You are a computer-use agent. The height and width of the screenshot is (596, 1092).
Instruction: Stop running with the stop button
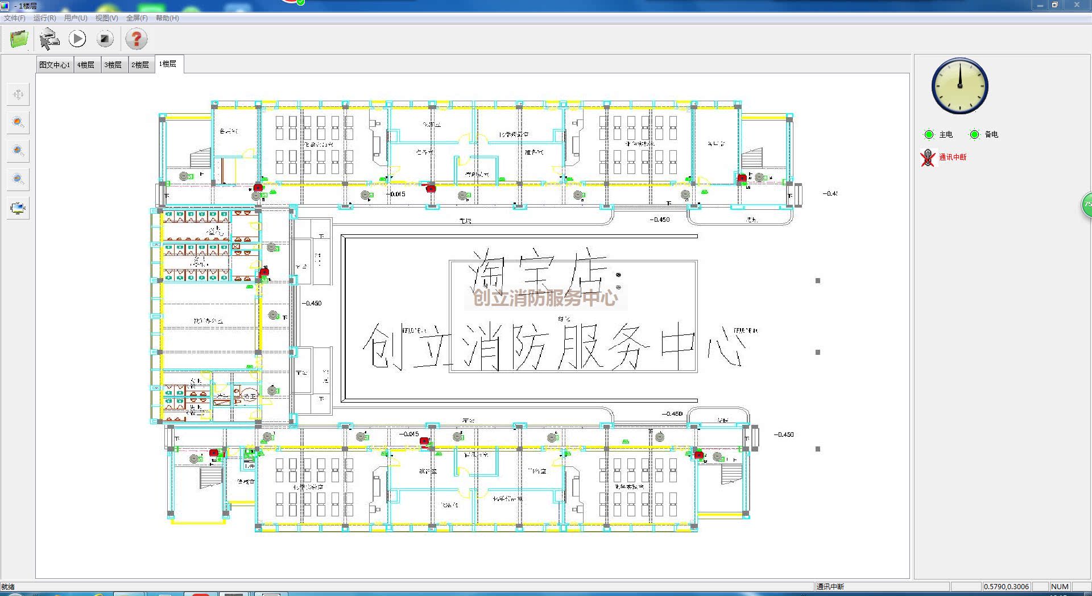[x=105, y=39]
